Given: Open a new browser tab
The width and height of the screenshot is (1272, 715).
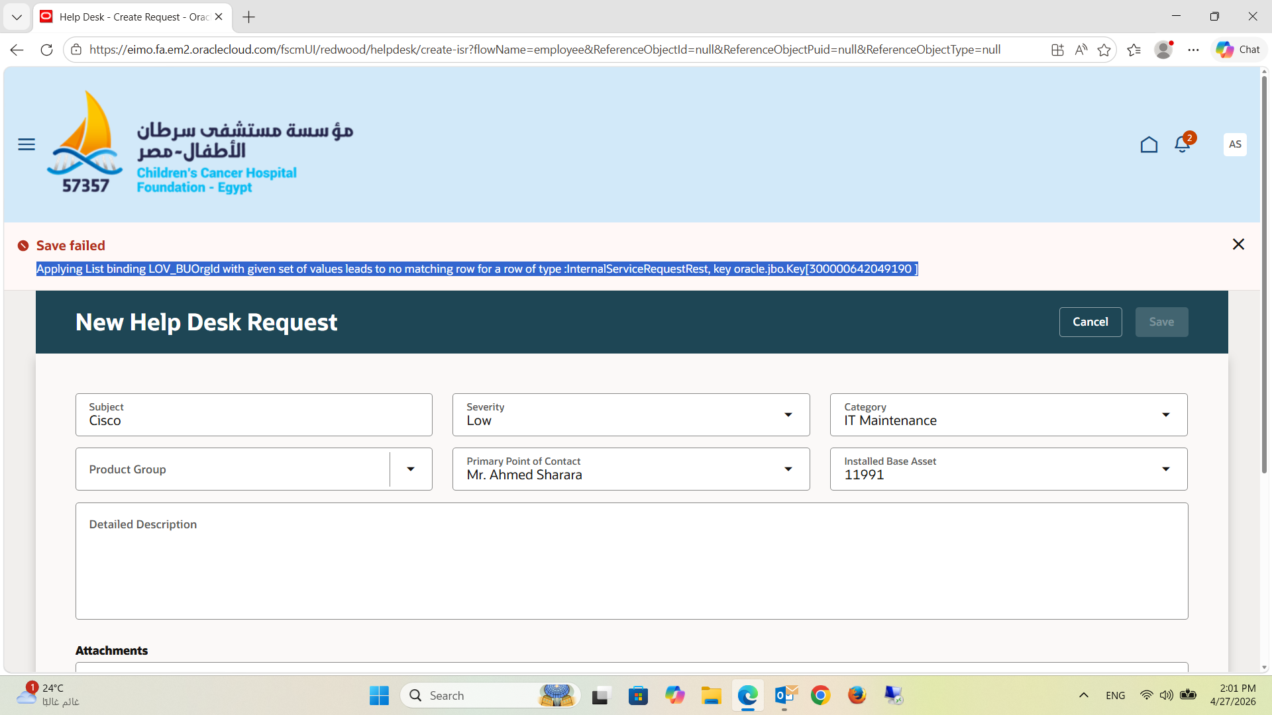Looking at the screenshot, I should point(249,17).
